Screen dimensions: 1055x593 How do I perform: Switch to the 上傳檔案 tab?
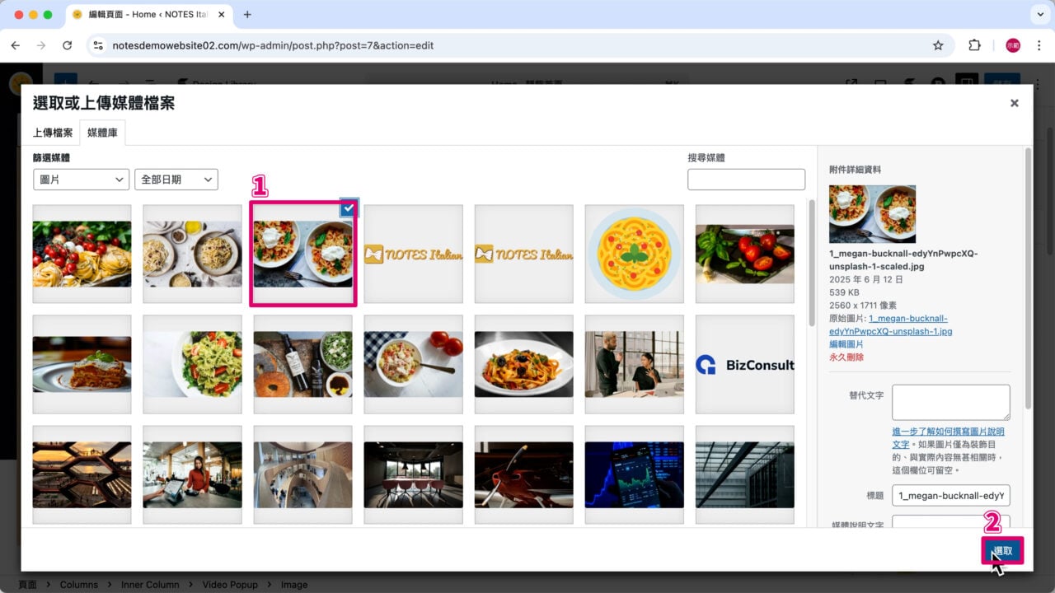[53, 133]
